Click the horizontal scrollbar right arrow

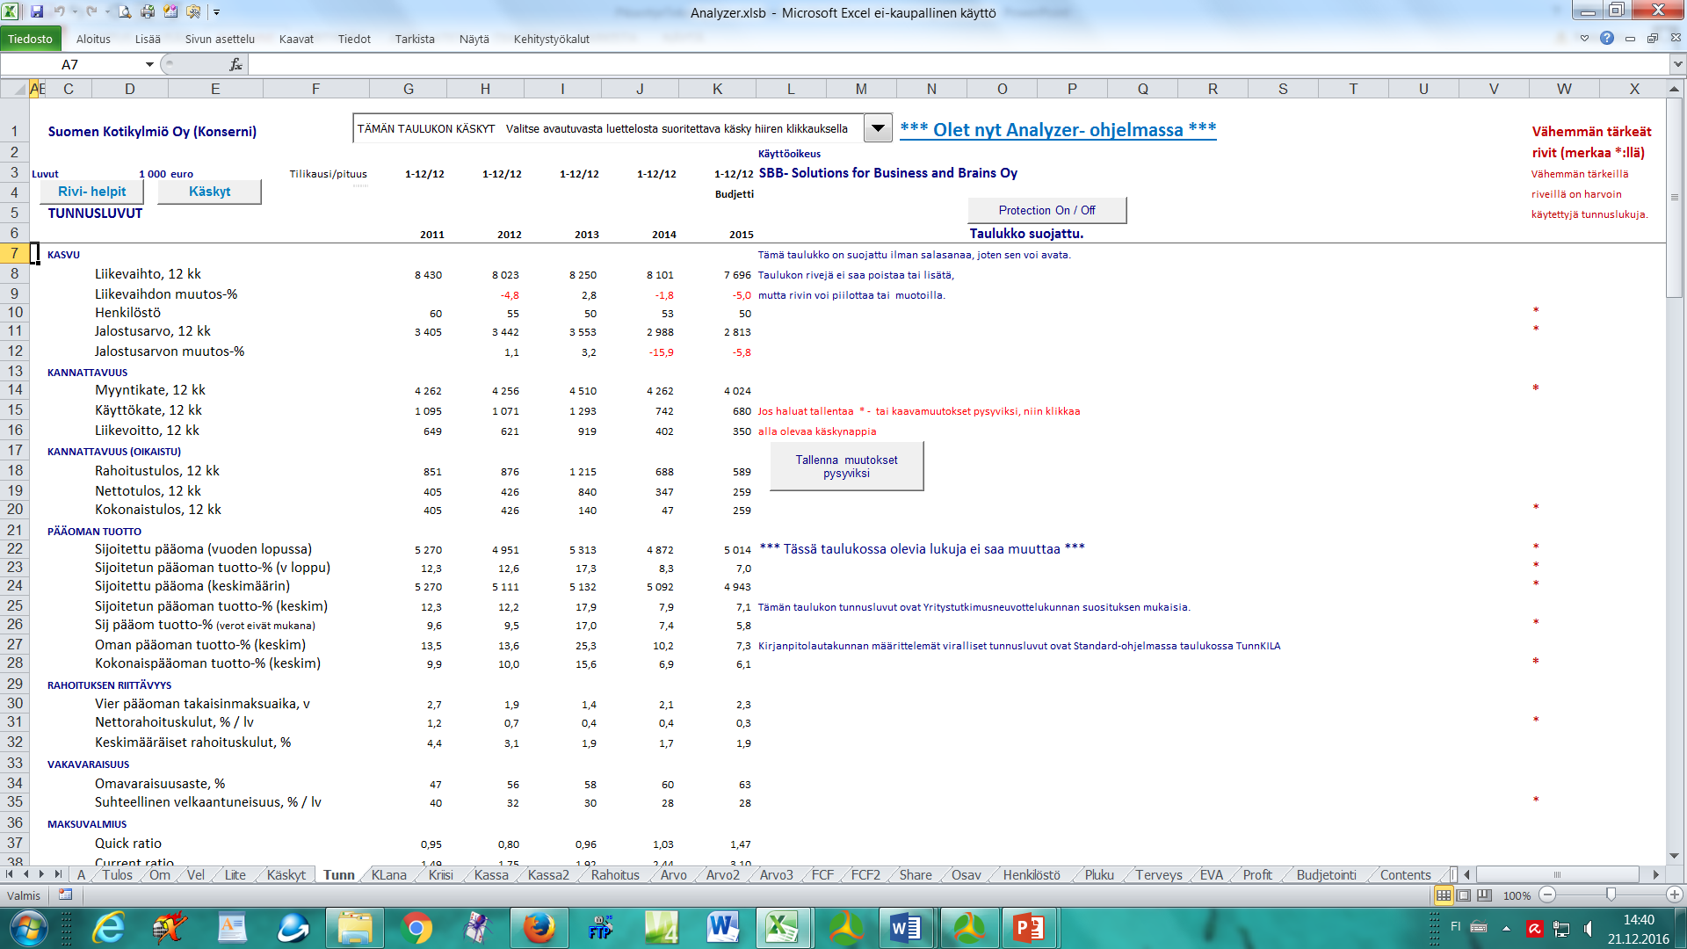click(x=1655, y=874)
